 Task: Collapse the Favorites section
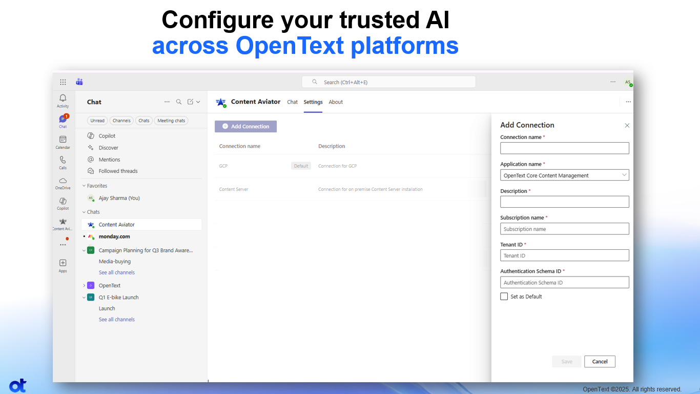tap(84, 186)
